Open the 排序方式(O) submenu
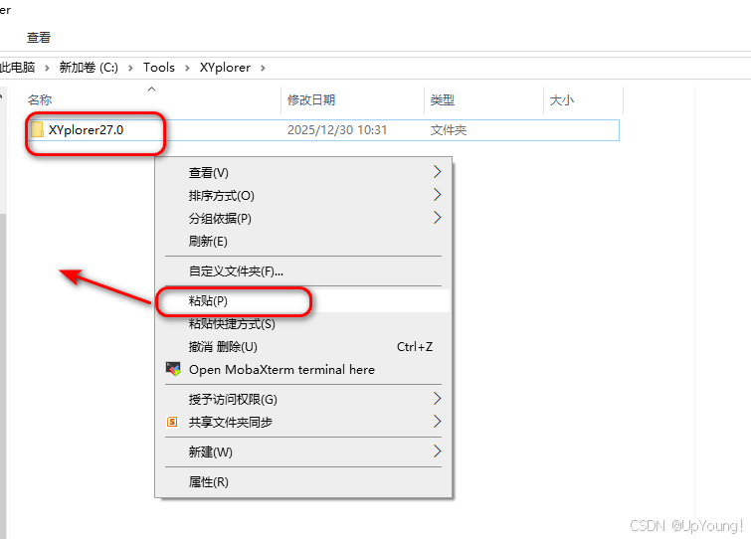Viewport: 751px width, 539px height. 303,195
